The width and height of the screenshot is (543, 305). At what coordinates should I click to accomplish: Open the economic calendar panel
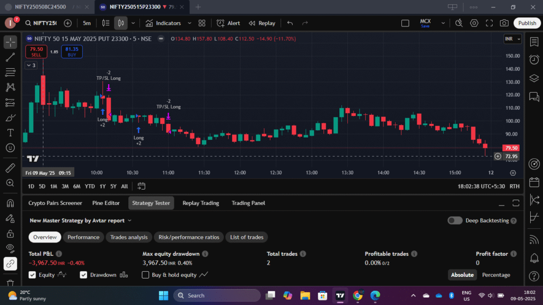[534, 182]
